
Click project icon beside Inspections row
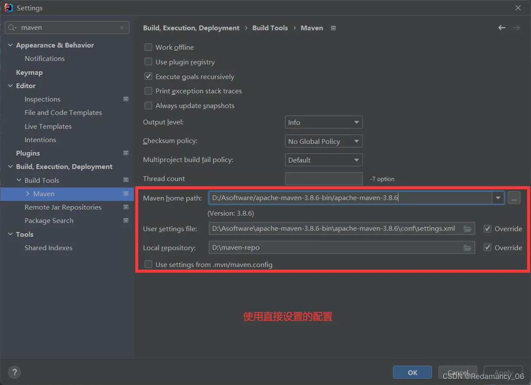coord(126,99)
